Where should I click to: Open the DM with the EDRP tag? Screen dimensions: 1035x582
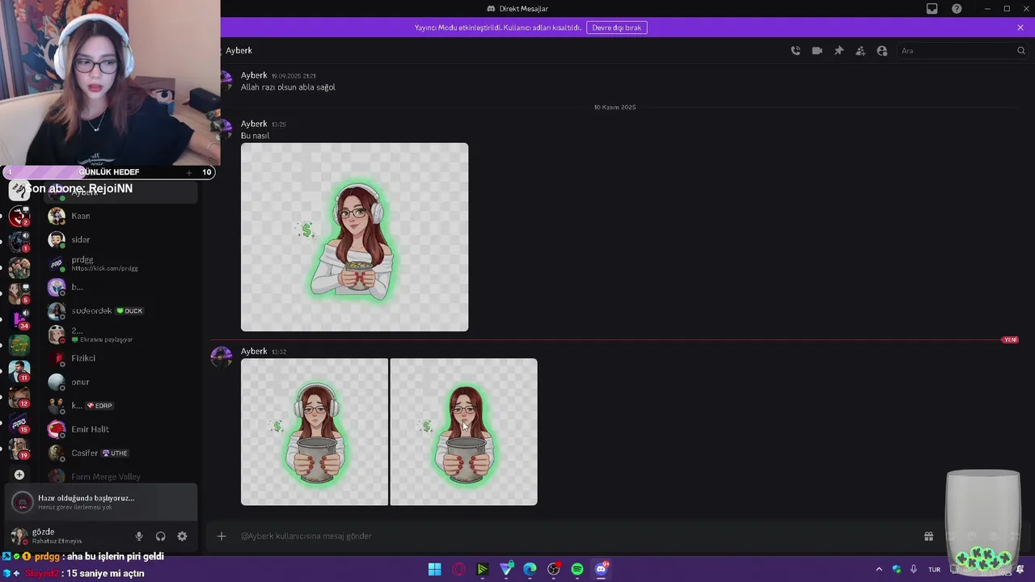click(x=121, y=406)
